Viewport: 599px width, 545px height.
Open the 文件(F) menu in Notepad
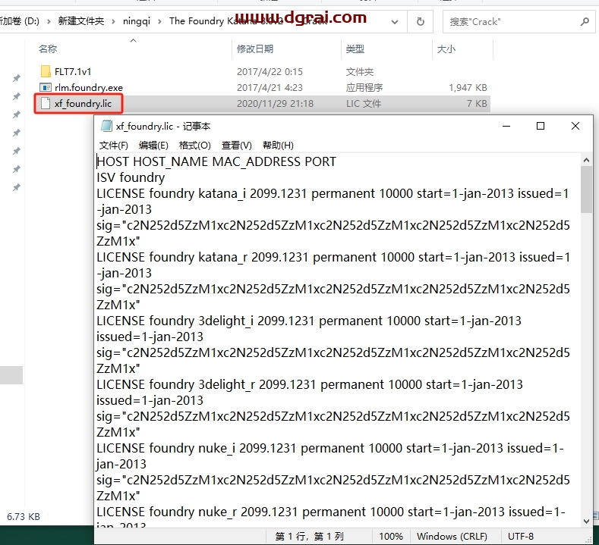coord(113,146)
